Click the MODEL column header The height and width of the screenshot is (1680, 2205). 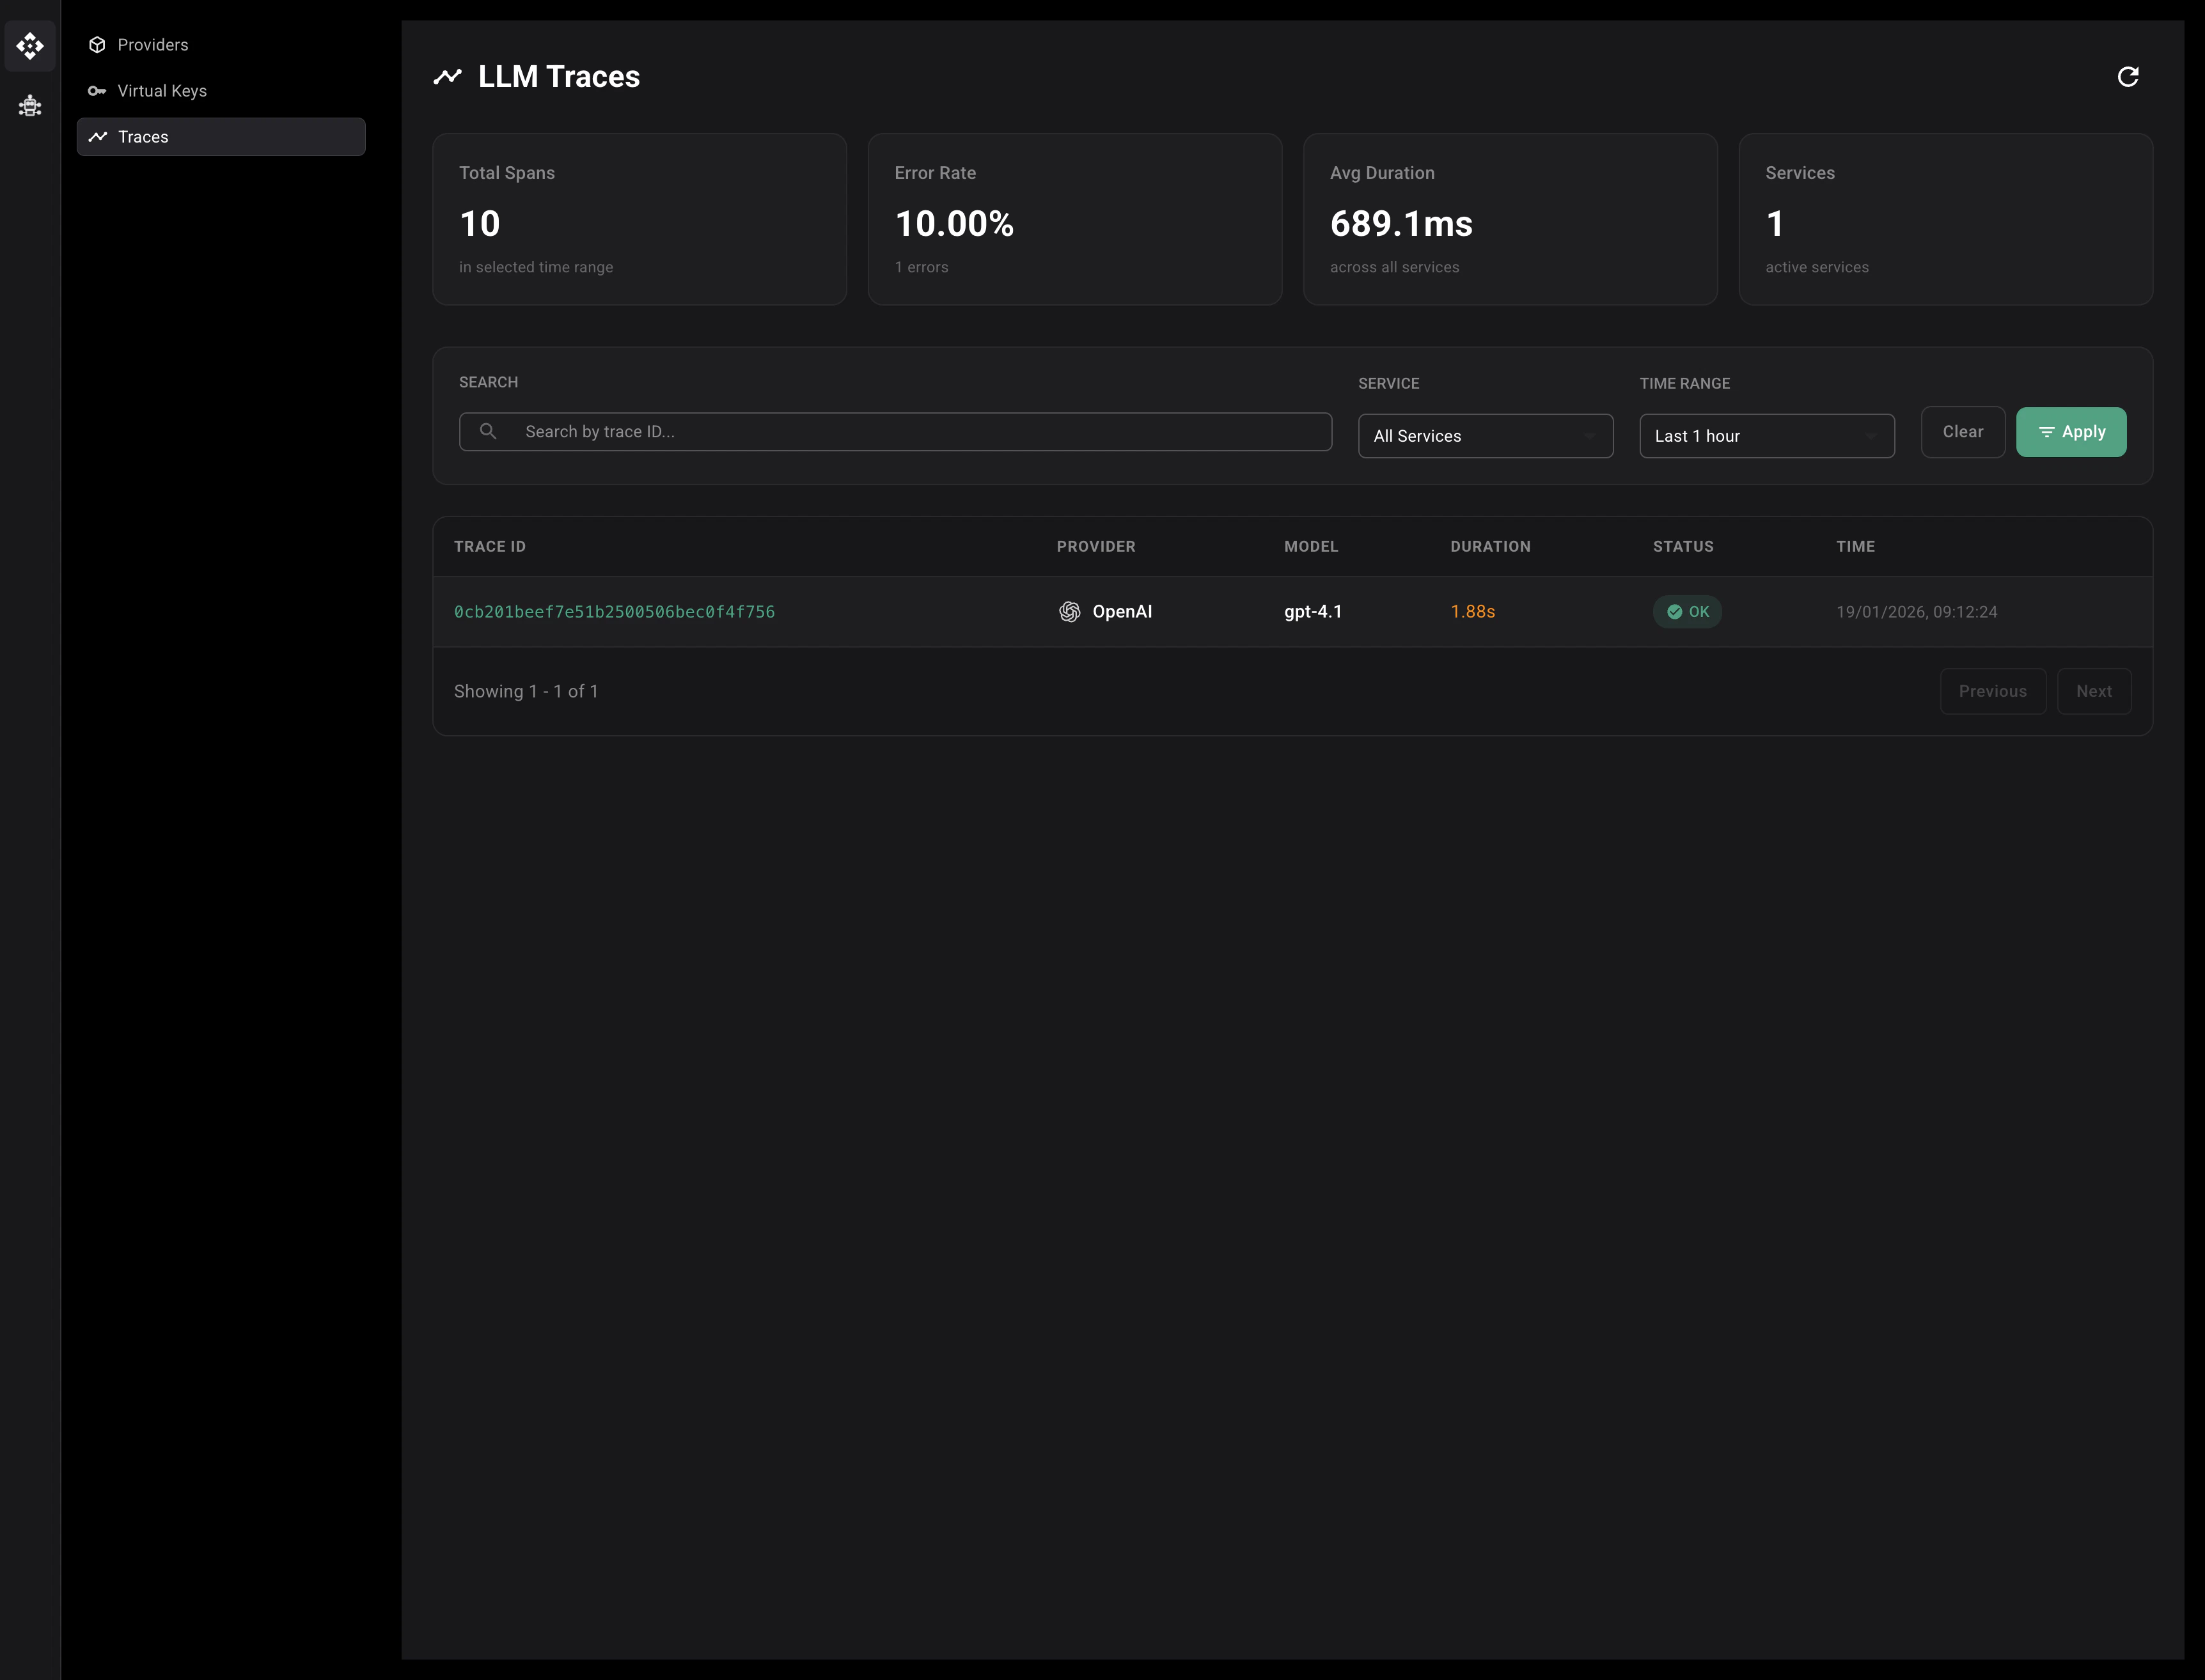tap(1310, 546)
